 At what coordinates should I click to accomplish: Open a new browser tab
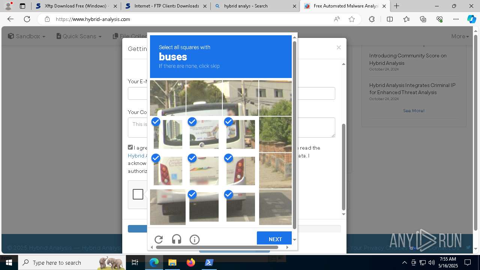(x=396, y=6)
